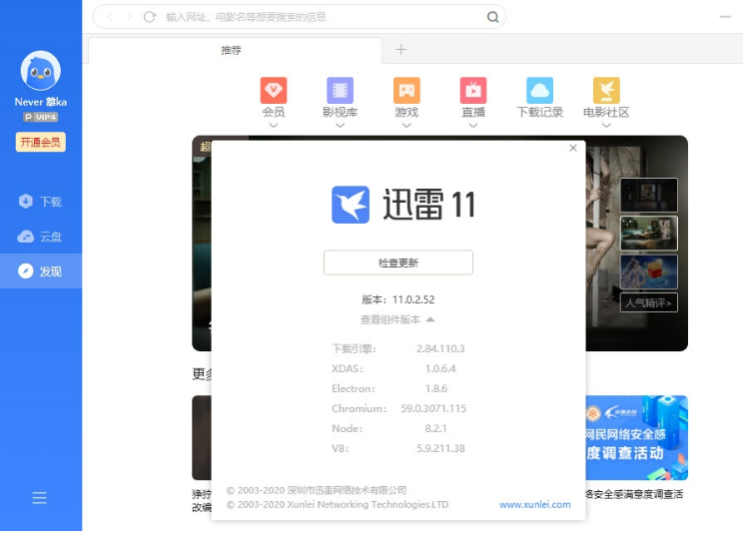Click the VIP4 level badge
Image resolution: width=743 pixels, height=534 pixels.
point(41,117)
